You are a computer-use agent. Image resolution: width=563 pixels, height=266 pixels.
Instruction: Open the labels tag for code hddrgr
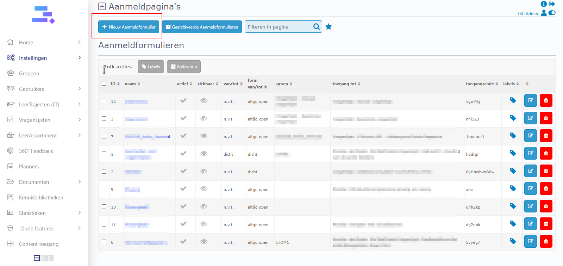tap(513, 153)
